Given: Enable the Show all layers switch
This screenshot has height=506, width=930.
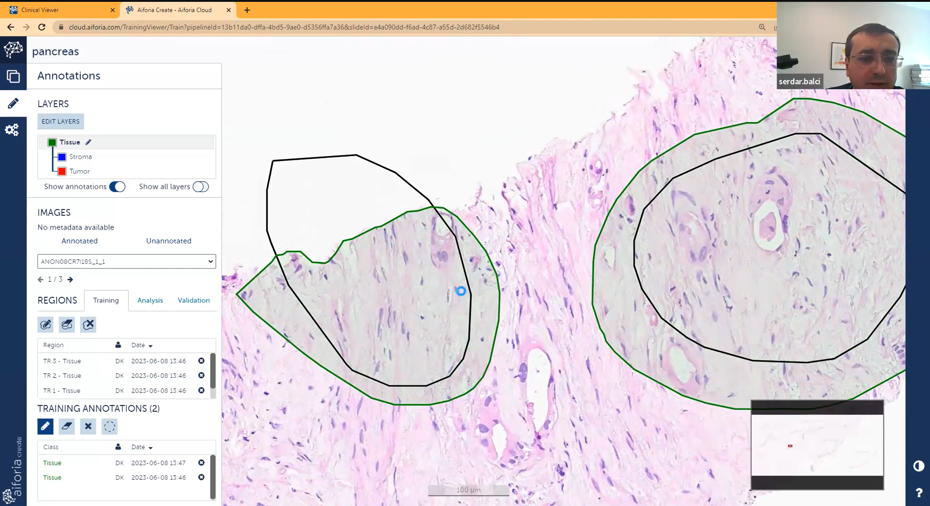Looking at the screenshot, I should 201,187.
